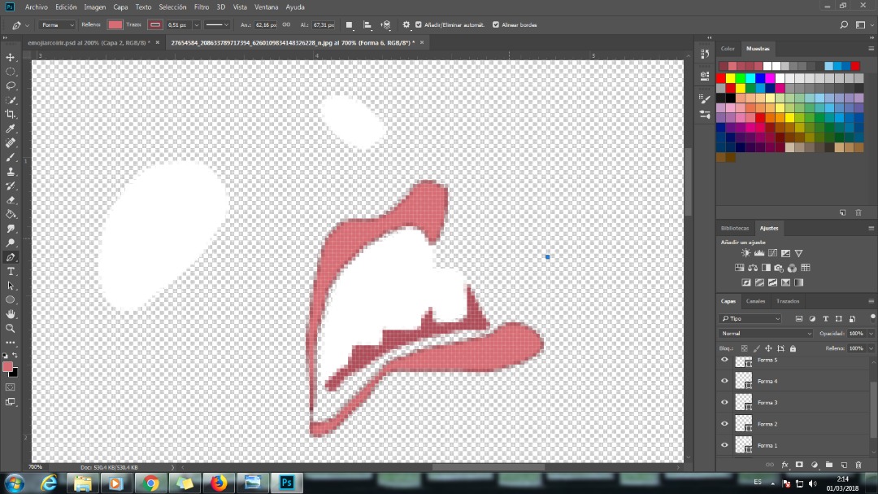Activate the Hand tool

11,314
